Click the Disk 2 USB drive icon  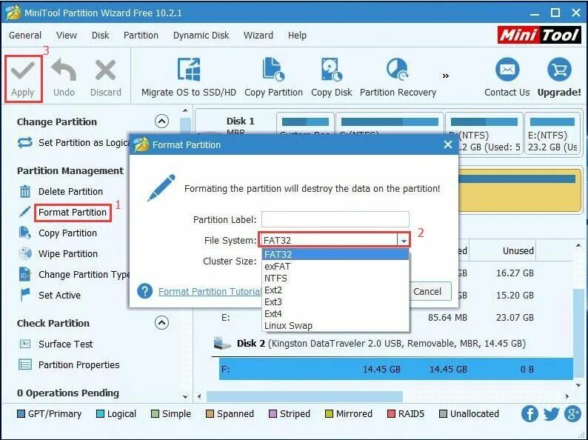[x=222, y=343]
